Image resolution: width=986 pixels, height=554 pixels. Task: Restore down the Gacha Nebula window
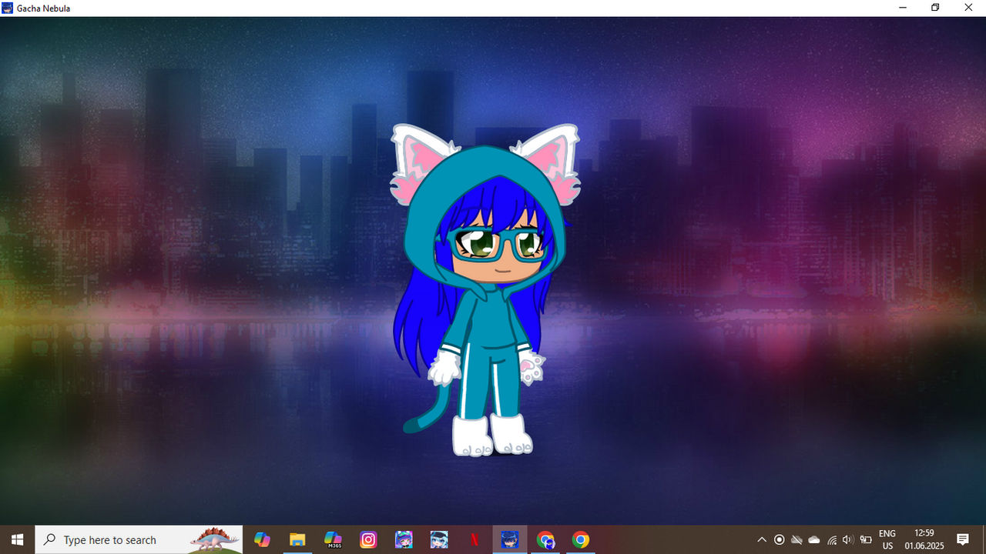point(935,8)
